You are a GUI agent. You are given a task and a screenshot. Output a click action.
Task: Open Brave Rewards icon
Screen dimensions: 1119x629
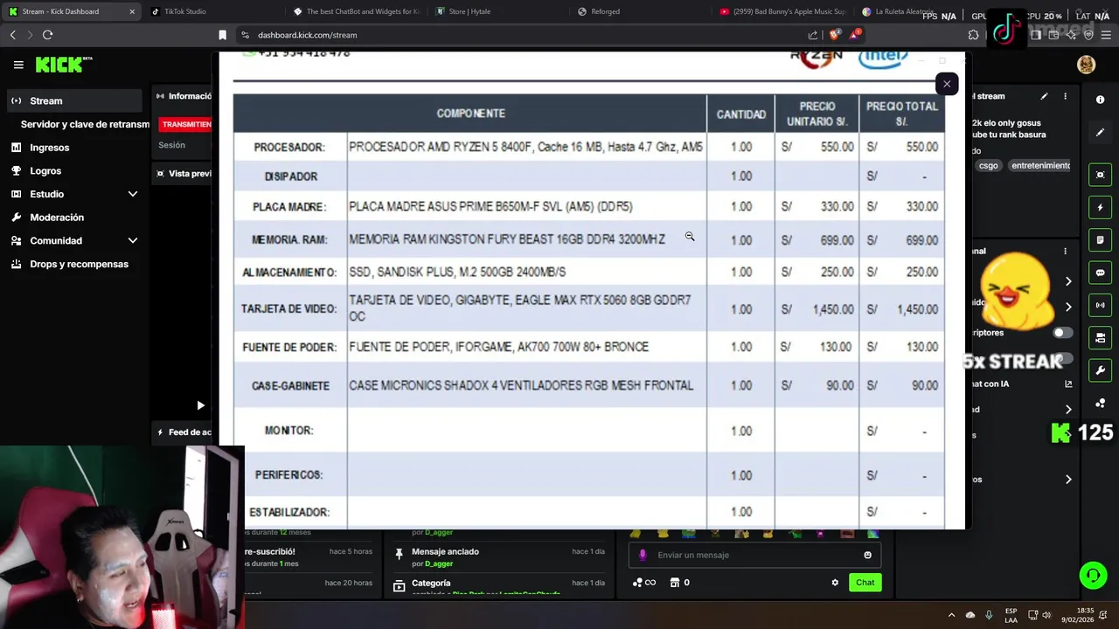coord(855,35)
